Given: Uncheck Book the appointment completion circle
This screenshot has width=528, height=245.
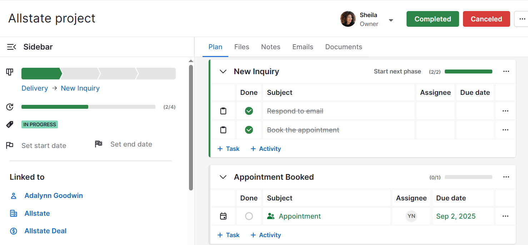Looking at the screenshot, I should (x=249, y=130).
